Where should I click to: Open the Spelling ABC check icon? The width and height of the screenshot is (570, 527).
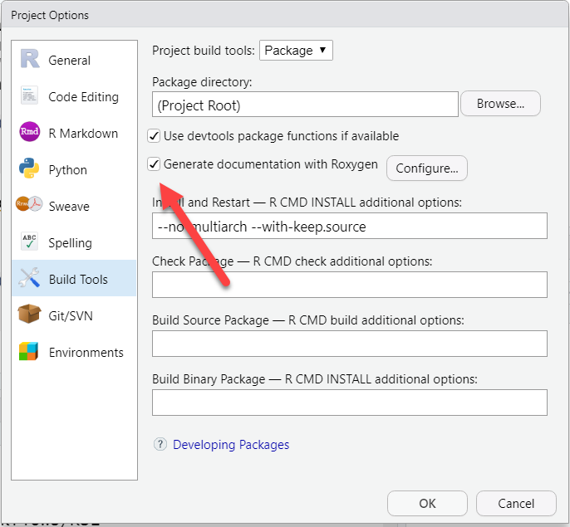click(30, 242)
